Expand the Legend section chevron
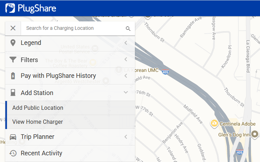The height and width of the screenshot is (162, 260). tap(126, 43)
